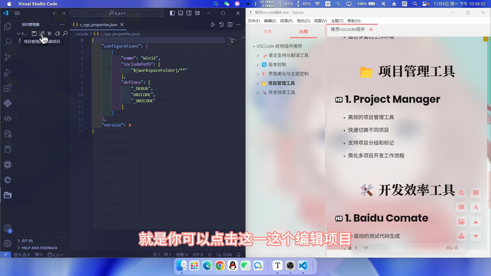The width and height of the screenshot is (491, 276).
Task: Run the file with the play icon
Action: pyautogui.click(x=213, y=25)
